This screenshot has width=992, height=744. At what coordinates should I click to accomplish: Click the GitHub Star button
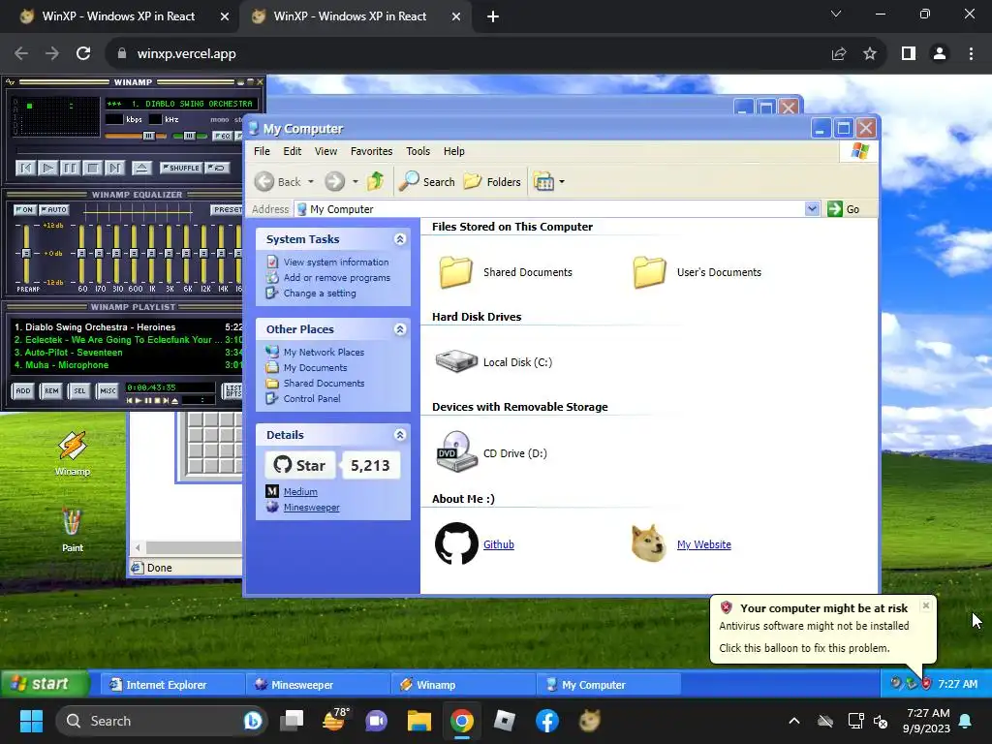coord(300,466)
